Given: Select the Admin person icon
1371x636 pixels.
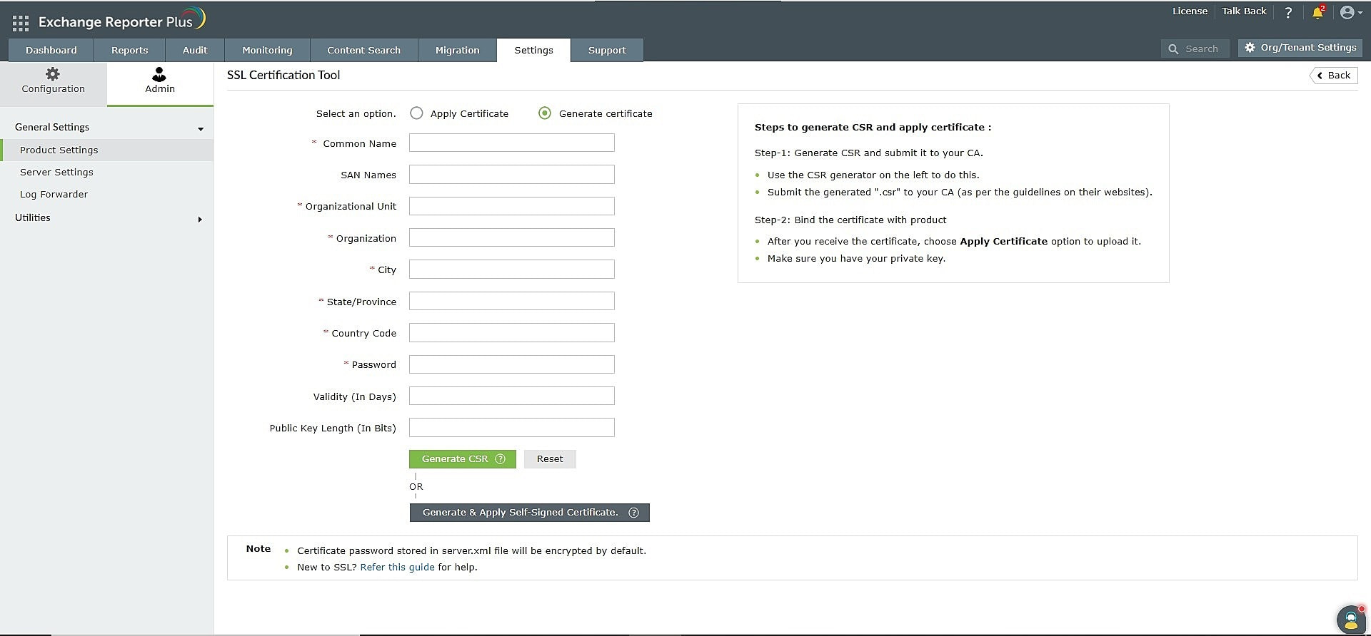Looking at the screenshot, I should click(159, 74).
